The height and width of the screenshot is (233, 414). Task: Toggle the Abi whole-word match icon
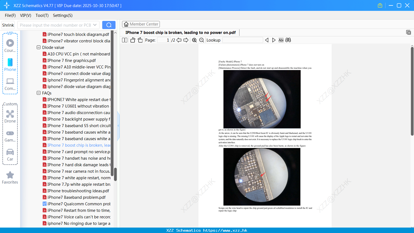[x=281, y=40]
